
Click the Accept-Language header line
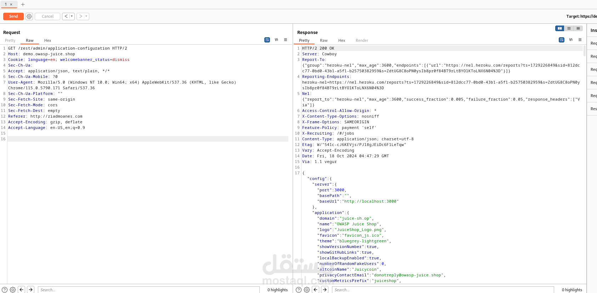click(46, 128)
